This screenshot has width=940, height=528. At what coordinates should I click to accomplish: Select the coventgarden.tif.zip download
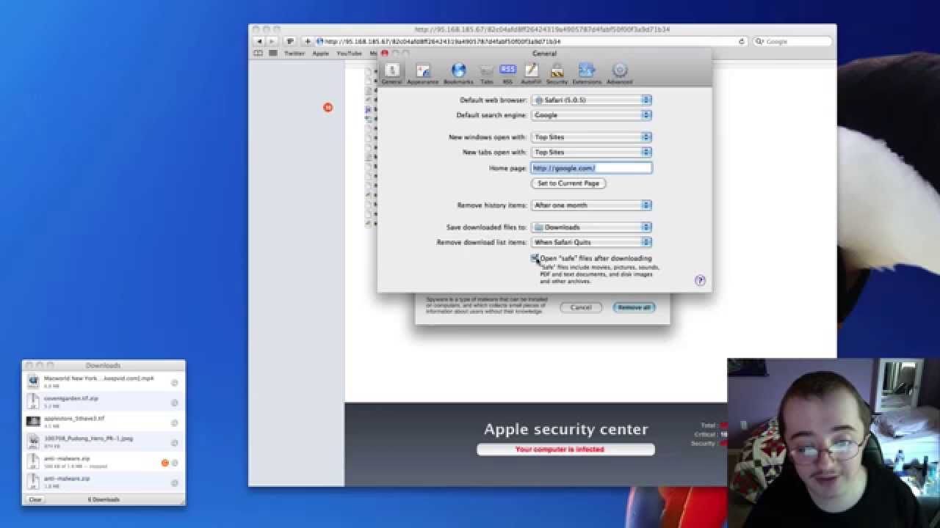coord(103,402)
